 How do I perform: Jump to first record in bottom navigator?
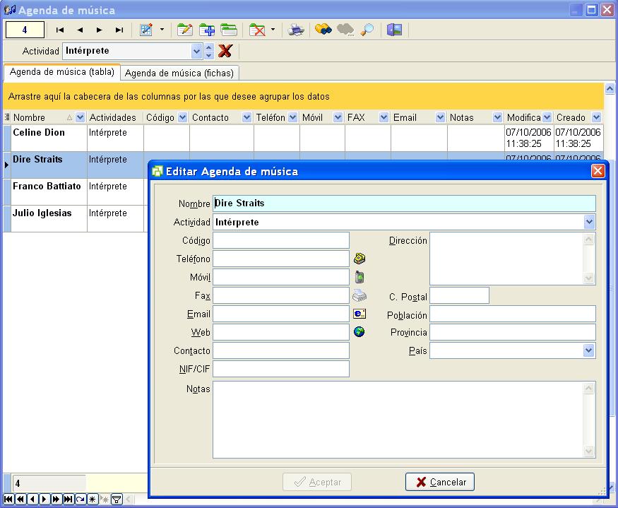tap(8, 500)
